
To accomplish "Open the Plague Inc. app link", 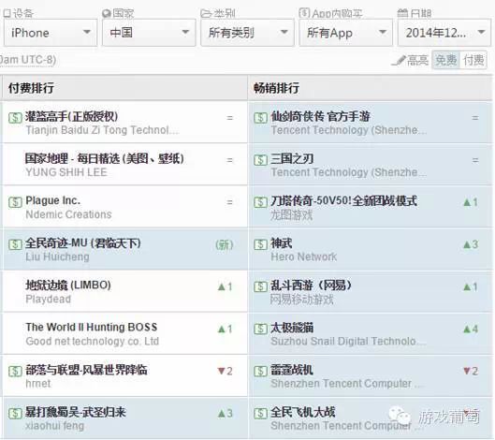I will 53,200.
